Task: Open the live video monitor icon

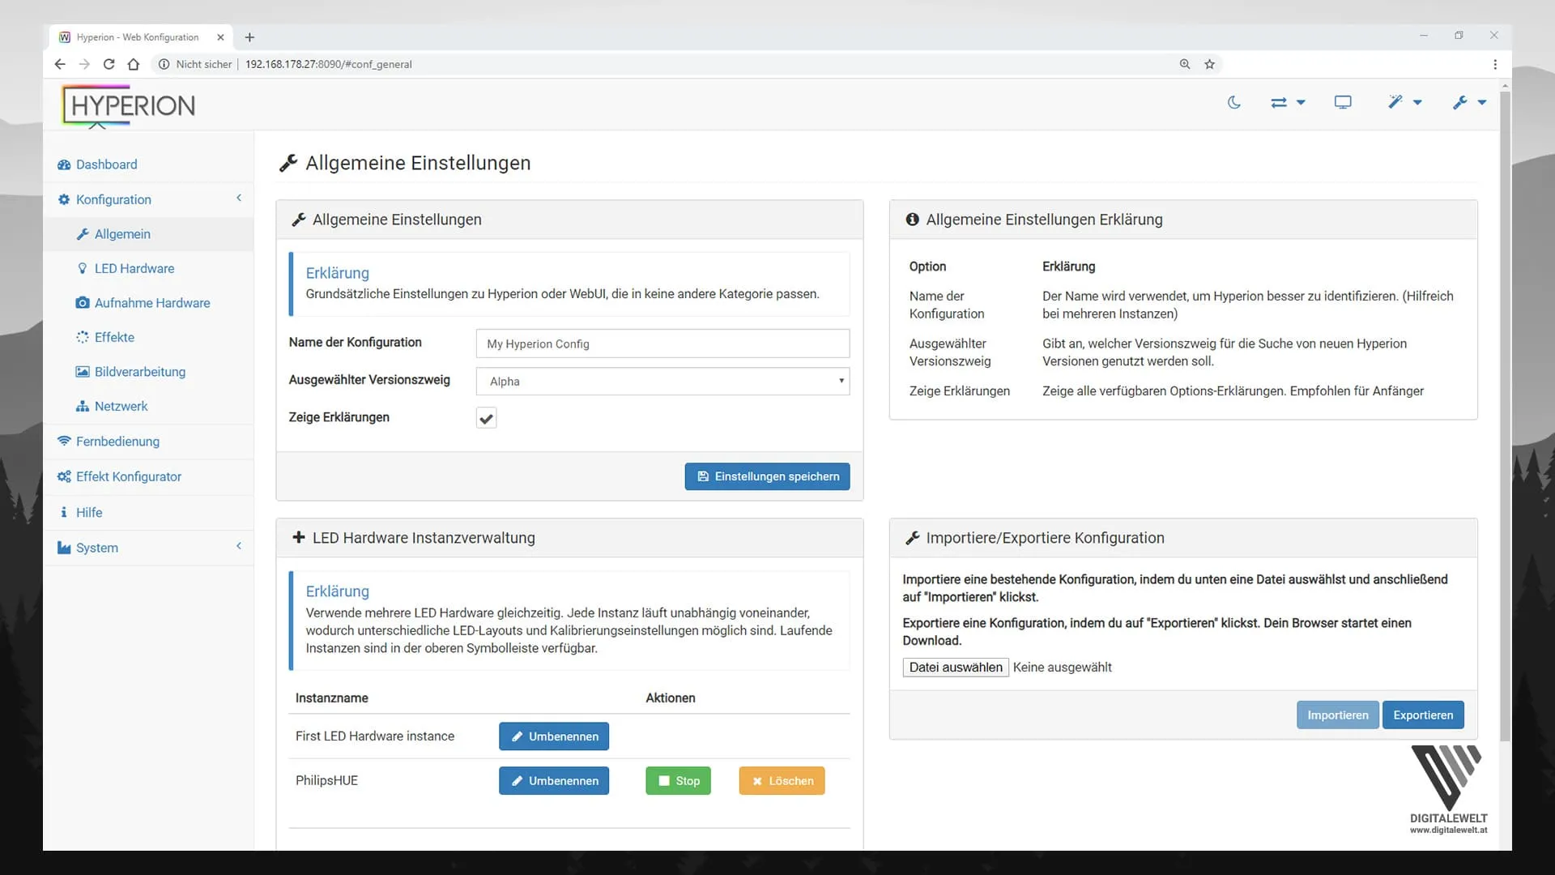Action: click(1343, 102)
